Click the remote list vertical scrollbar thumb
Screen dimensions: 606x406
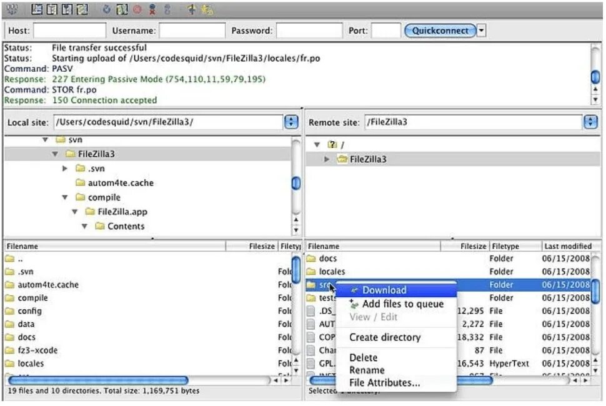click(x=595, y=292)
